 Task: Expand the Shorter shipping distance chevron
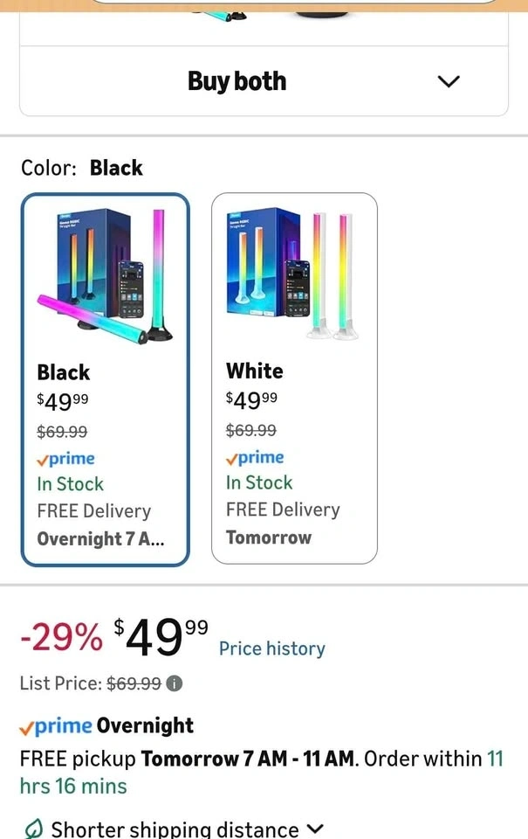[x=316, y=828]
